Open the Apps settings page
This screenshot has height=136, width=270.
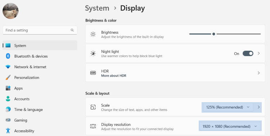(x=40, y=88)
